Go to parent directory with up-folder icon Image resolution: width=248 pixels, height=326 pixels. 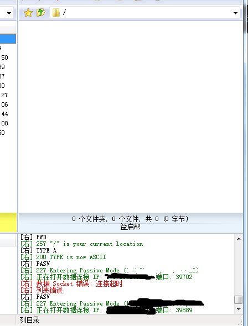coord(41,13)
